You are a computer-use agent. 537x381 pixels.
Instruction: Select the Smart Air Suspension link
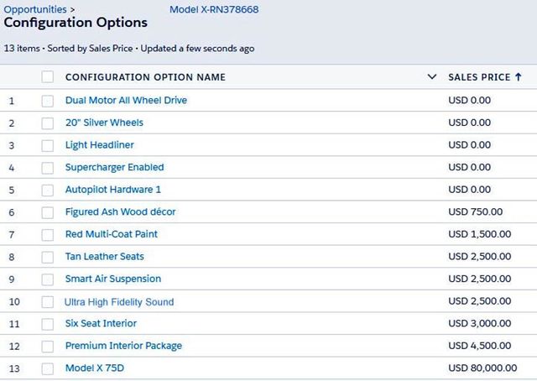[113, 279]
